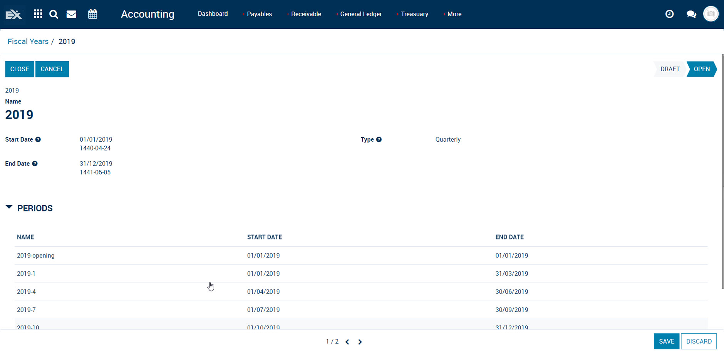Viewport: 724px width, 353px height.
Task: Open the 2019-opening period row
Action: 361,256
